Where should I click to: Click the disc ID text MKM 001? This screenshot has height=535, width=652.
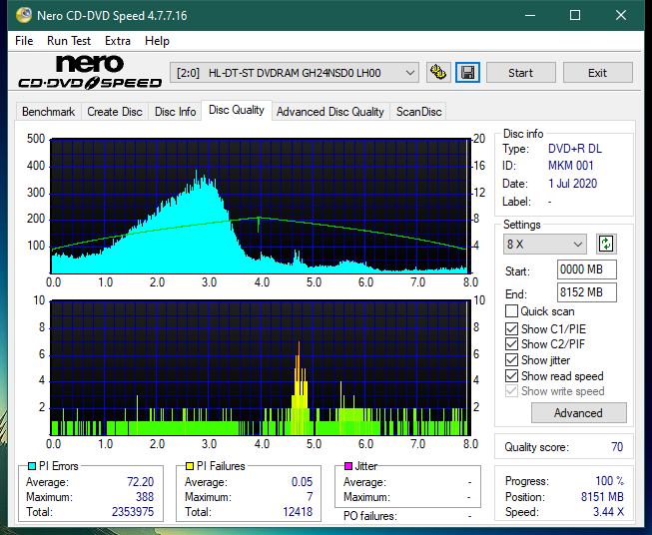[570, 166]
